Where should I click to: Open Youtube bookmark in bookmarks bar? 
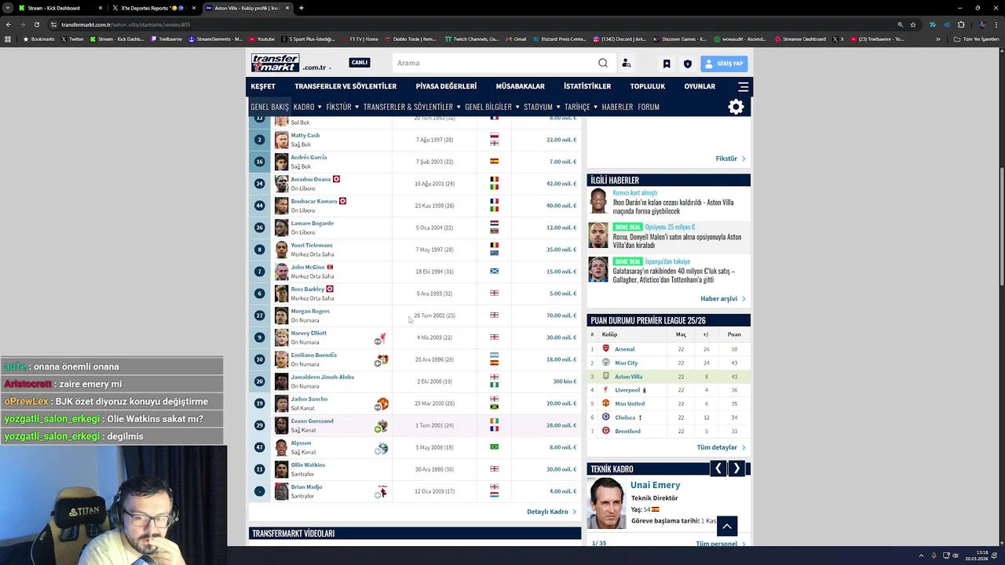pyautogui.click(x=262, y=39)
